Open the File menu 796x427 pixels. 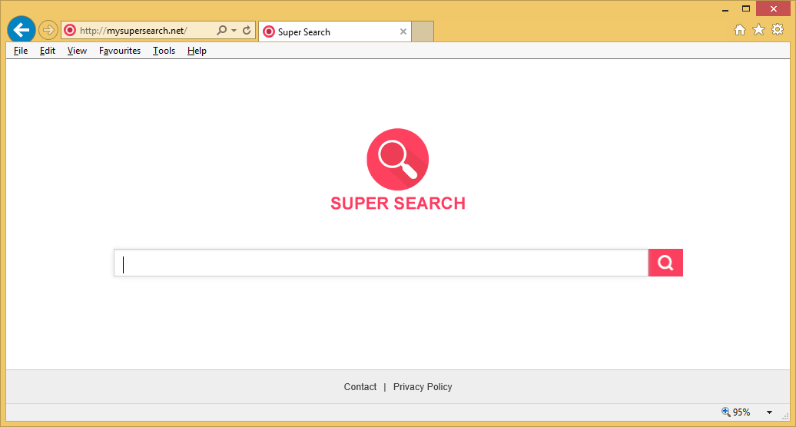click(21, 51)
